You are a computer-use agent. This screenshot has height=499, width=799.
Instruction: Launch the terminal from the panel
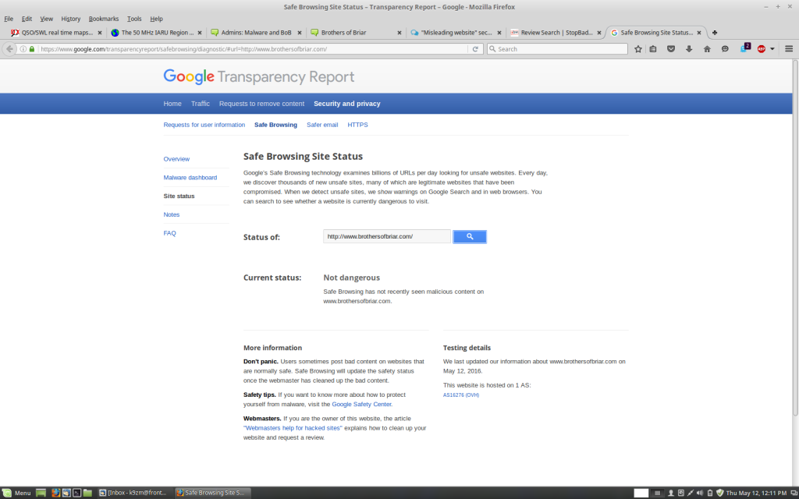(x=77, y=493)
